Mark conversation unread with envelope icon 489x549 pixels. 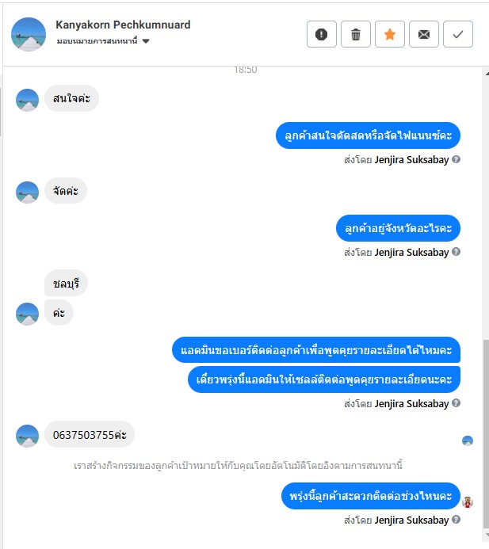coord(424,34)
